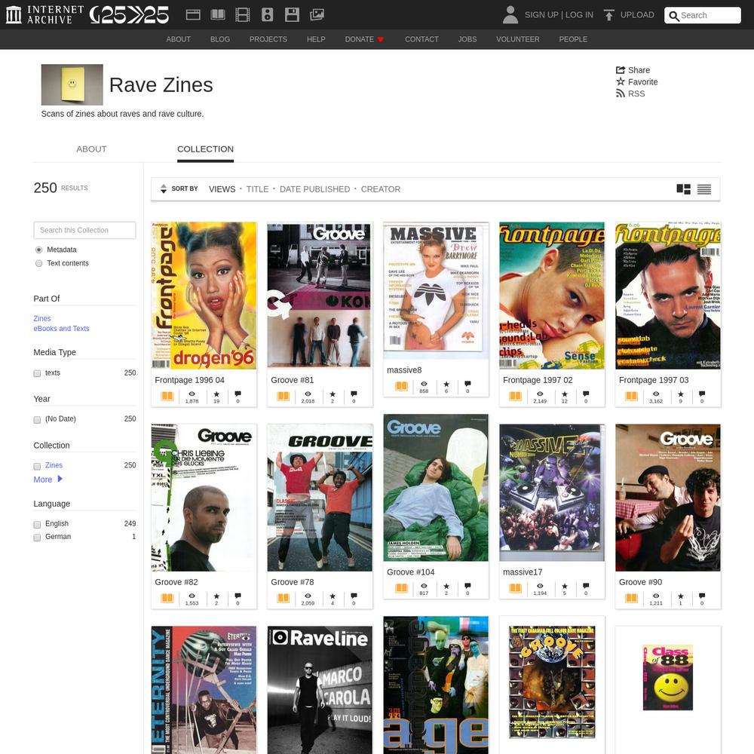This screenshot has height=754, width=754.
Task: Open the Video film strip icon
Action: point(242,15)
